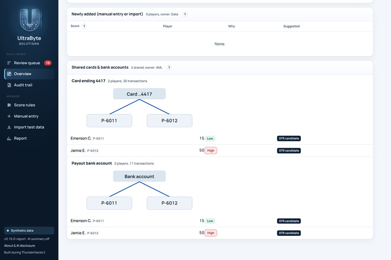Click STR candidate tag for Jamie E. bank row
The image size is (391, 260).
(x=289, y=233)
